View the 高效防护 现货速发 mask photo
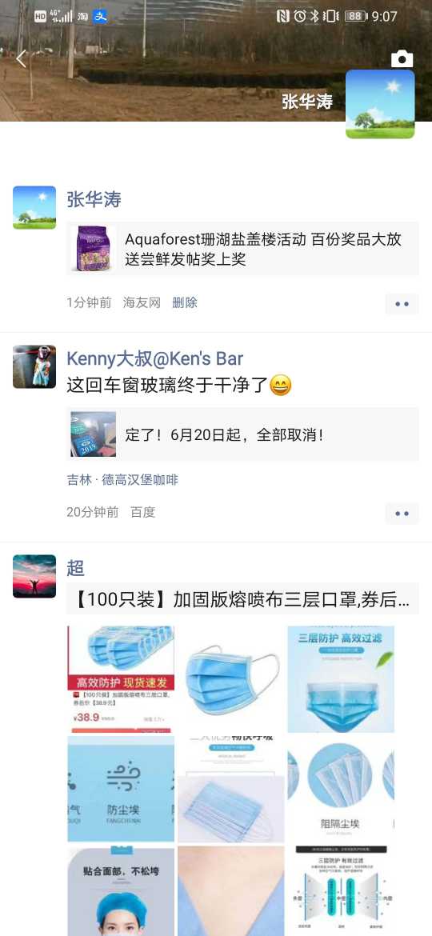 121,678
